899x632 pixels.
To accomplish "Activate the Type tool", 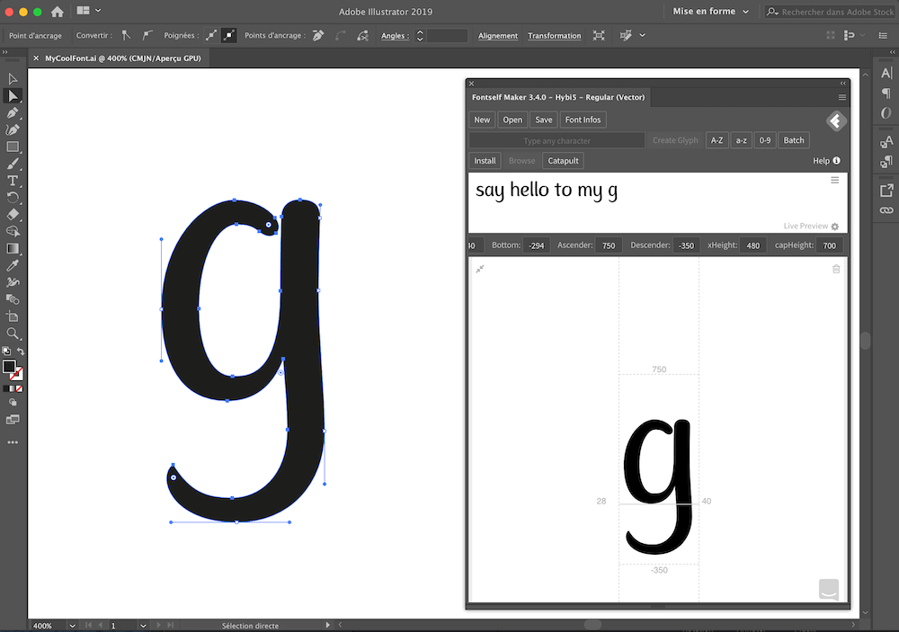I will (x=13, y=181).
